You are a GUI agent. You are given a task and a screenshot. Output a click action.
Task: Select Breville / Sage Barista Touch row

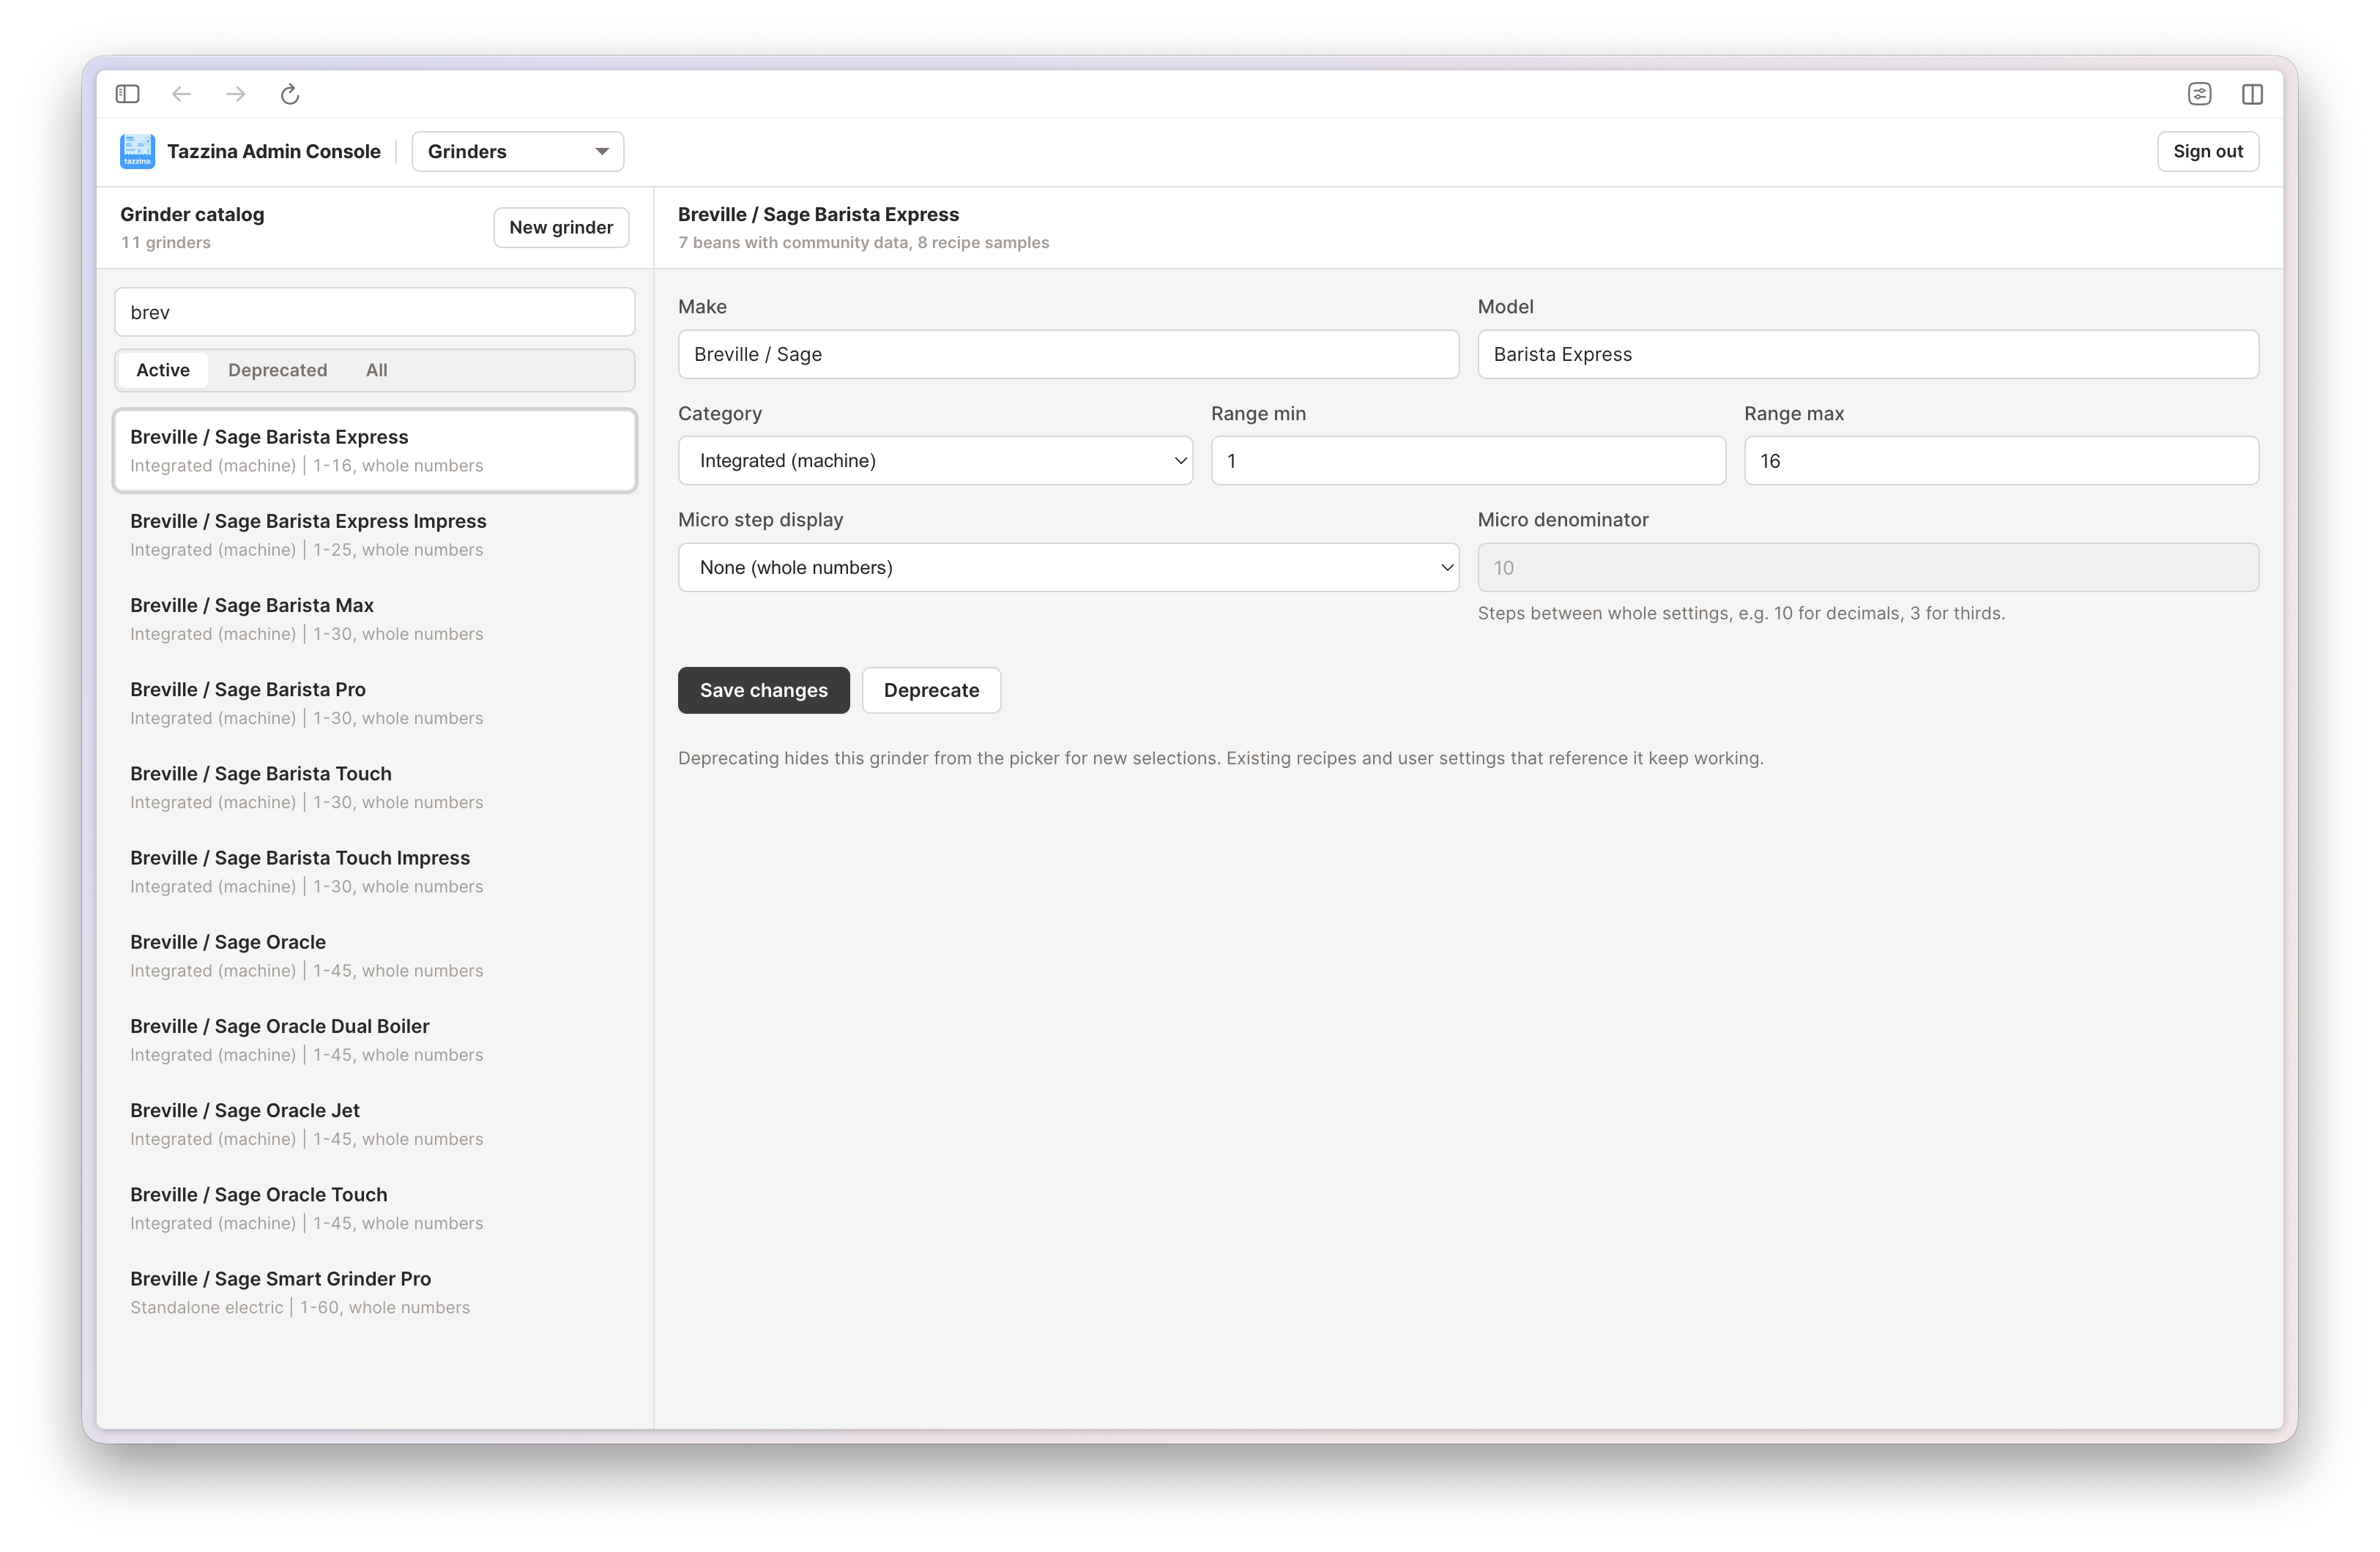pyautogui.click(x=374, y=787)
